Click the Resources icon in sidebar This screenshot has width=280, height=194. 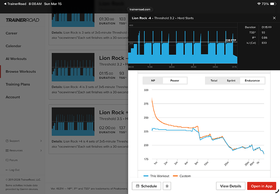(x=7, y=151)
